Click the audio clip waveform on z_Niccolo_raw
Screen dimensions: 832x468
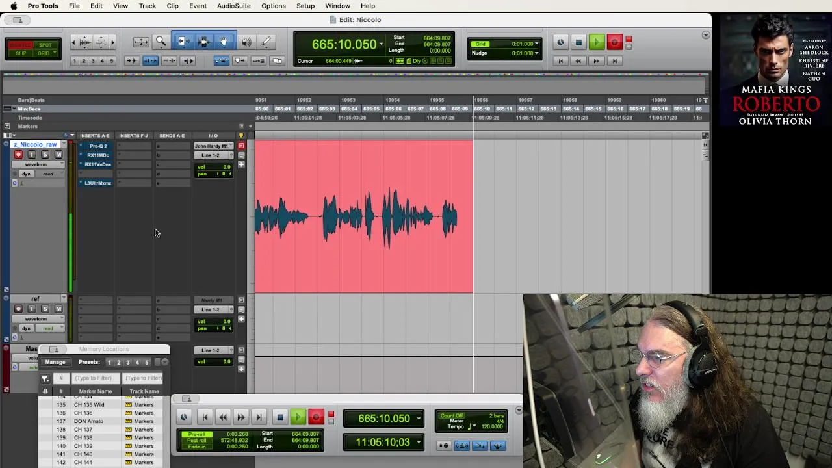tap(363, 217)
